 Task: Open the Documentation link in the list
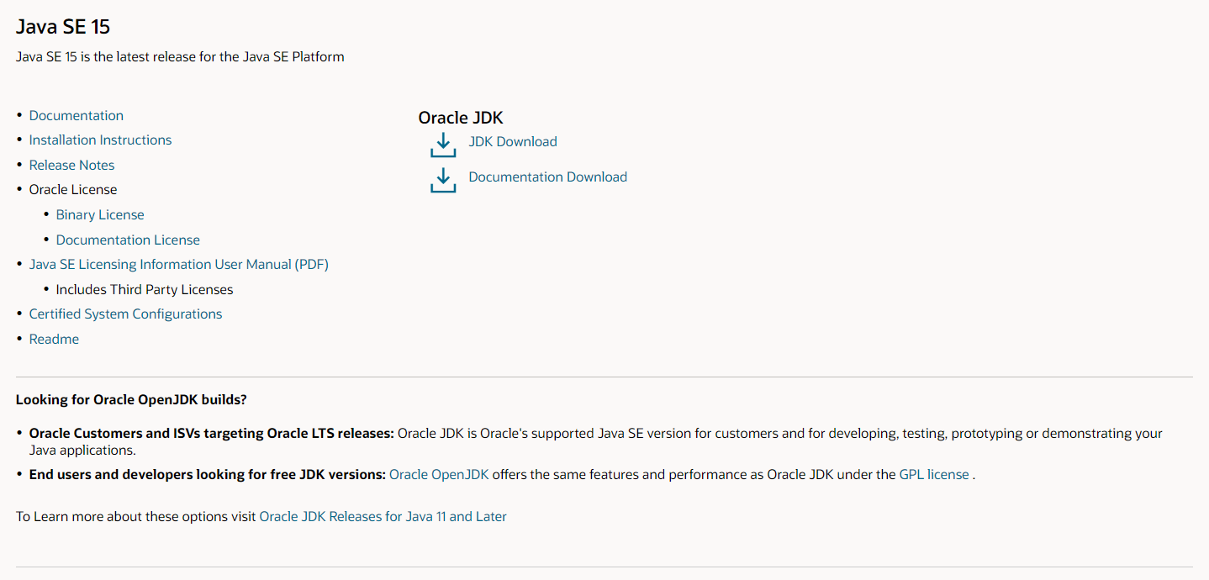coord(77,116)
